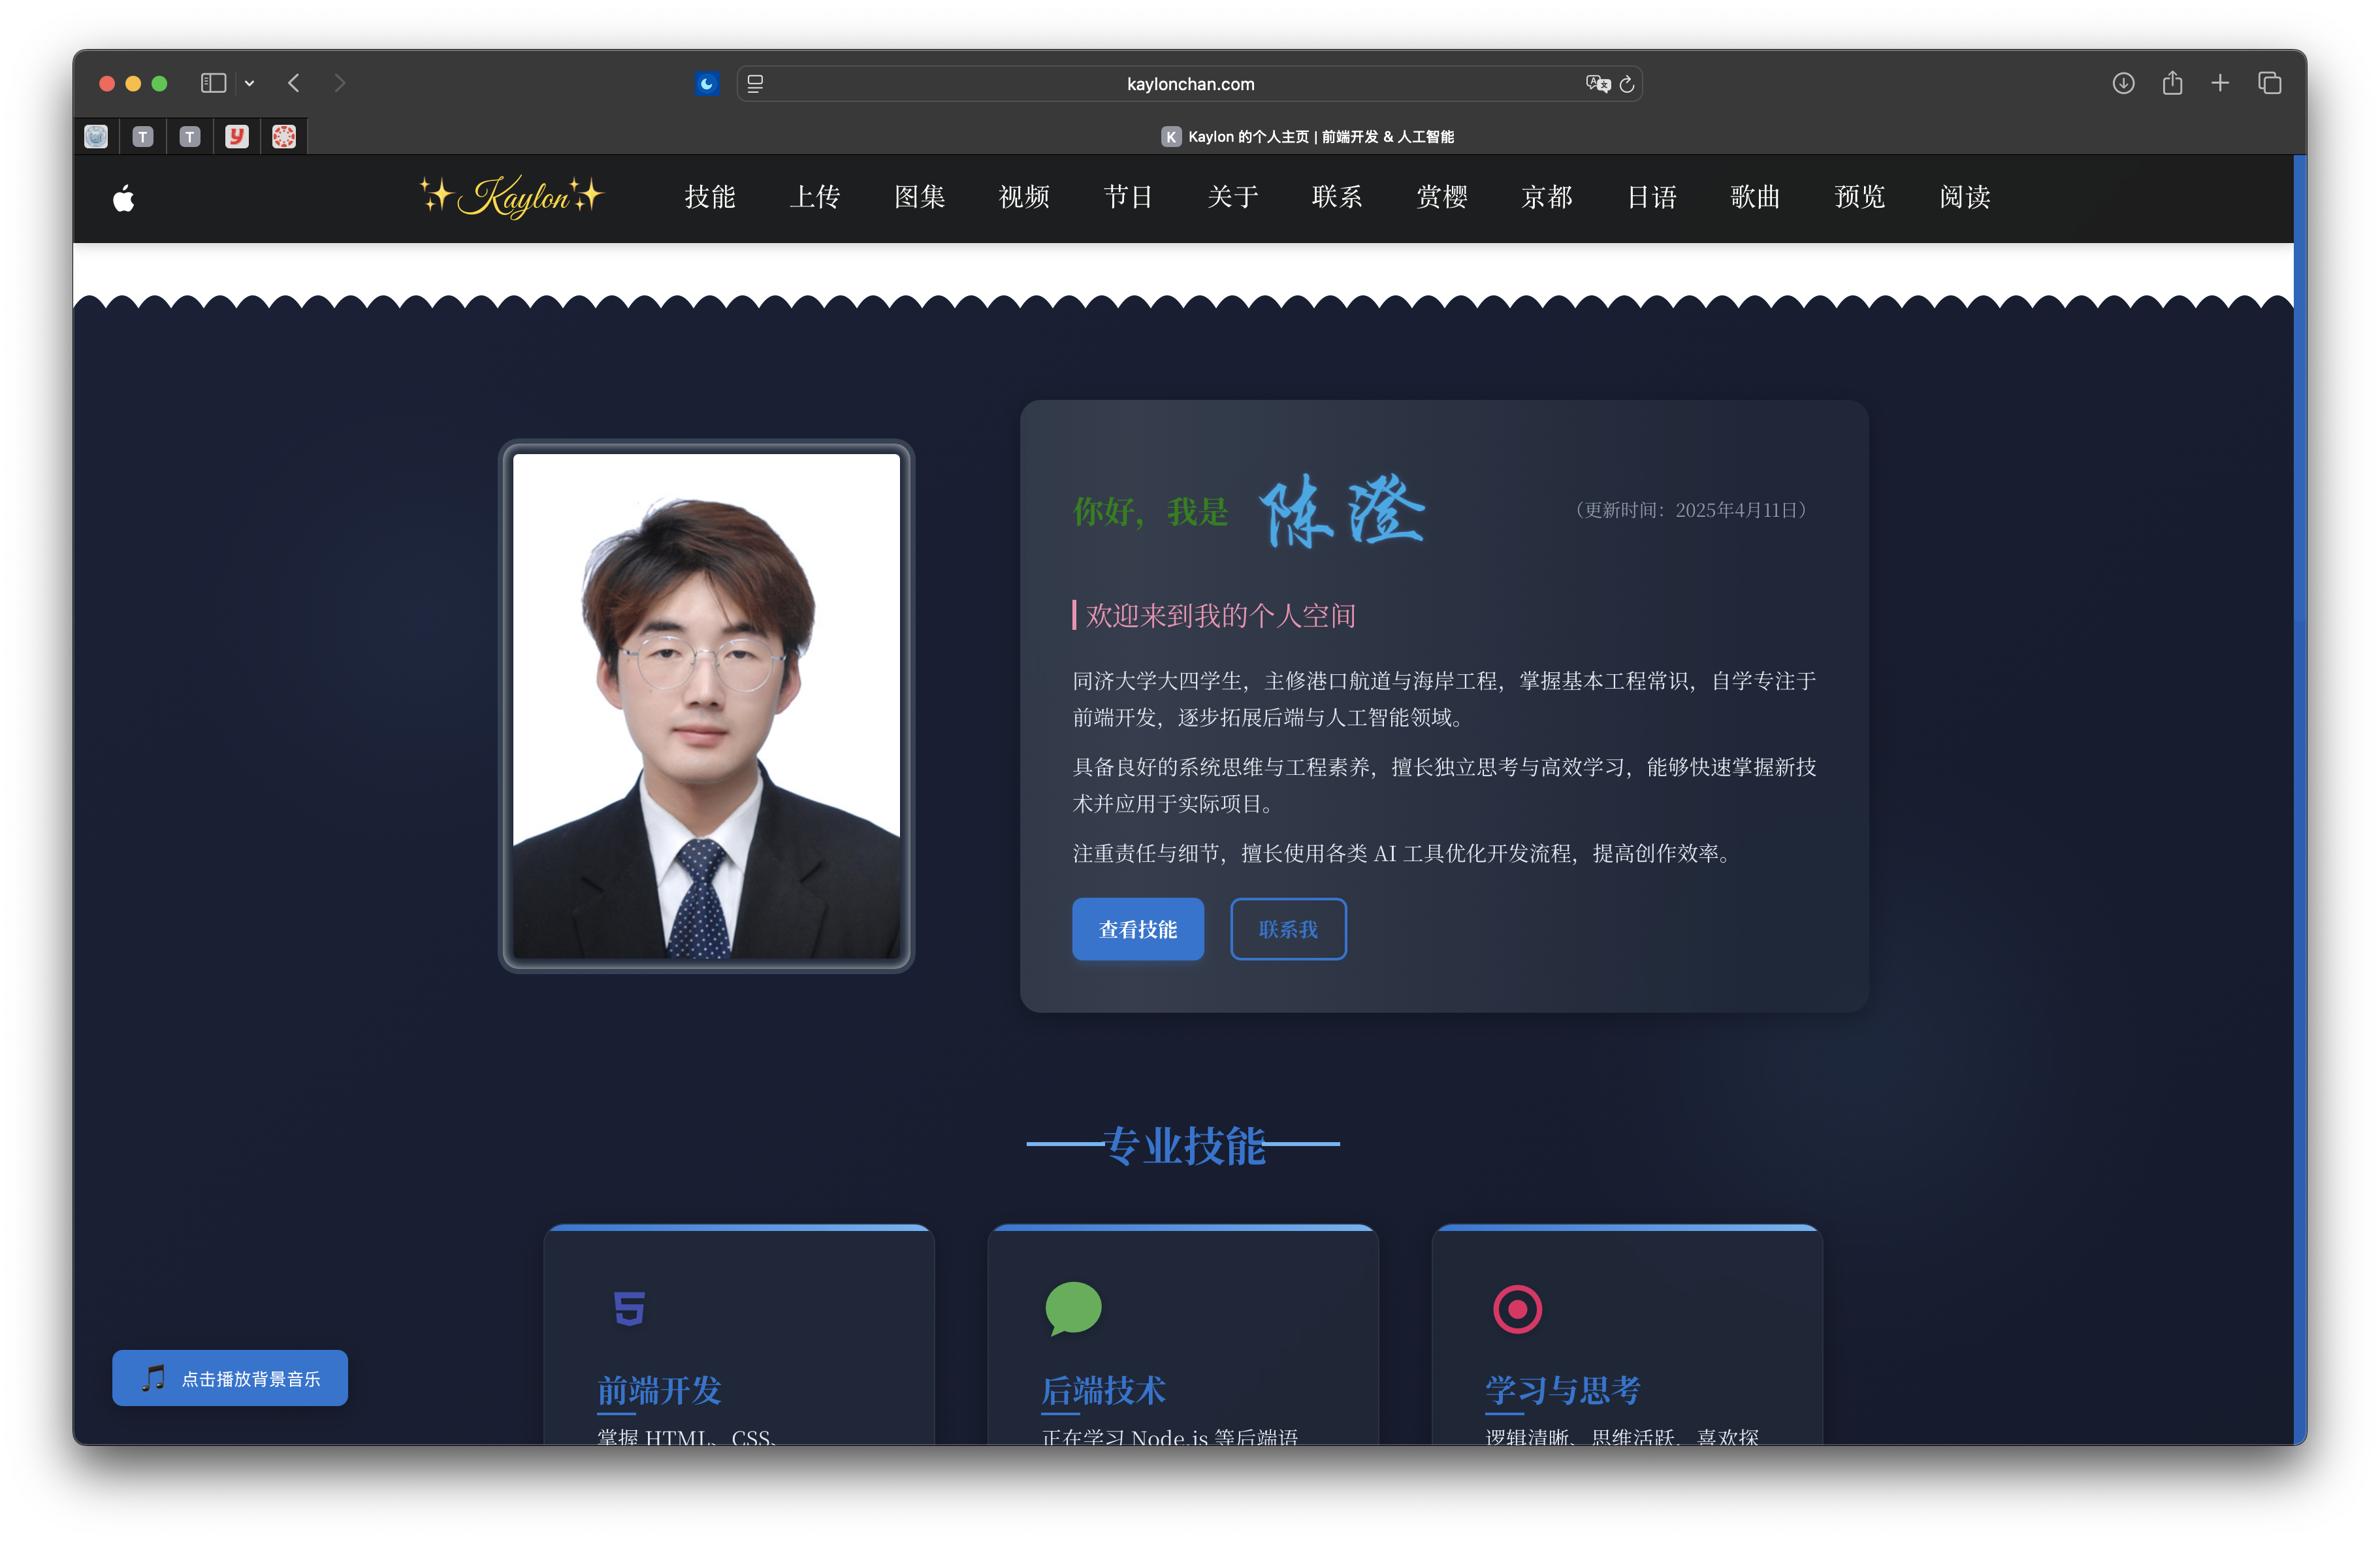Go back with the back arrow
The image size is (2380, 1542).
tap(294, 83)
